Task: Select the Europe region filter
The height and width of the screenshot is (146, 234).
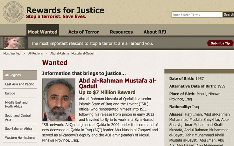Action: [x=20, y=93]
